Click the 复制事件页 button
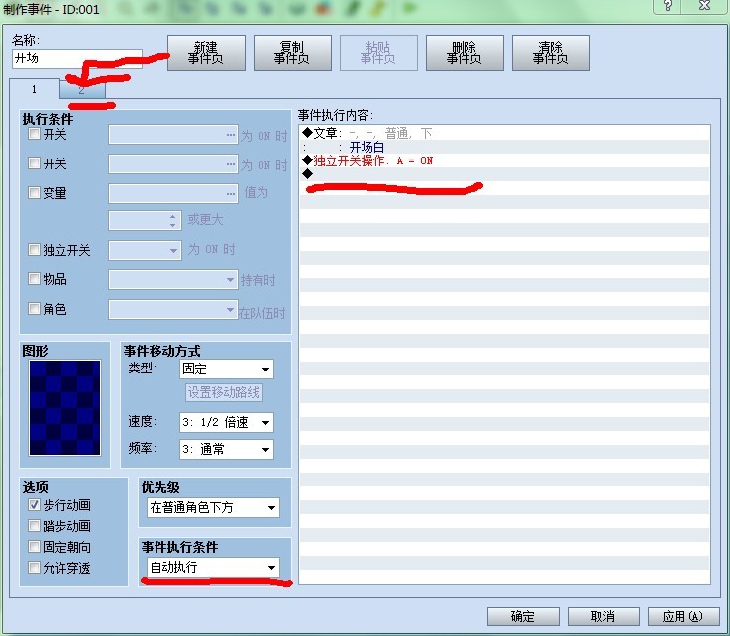The width and height of the screenshot is (730, 636). point(292,53)
